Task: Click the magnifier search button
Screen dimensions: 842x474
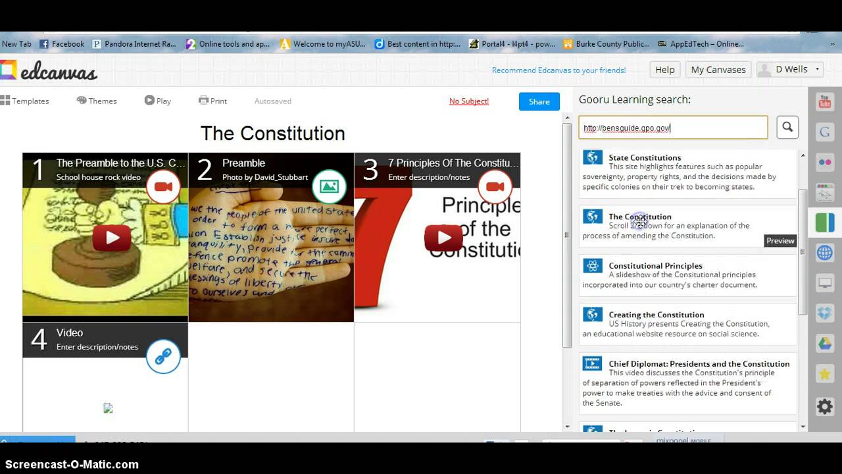Action: coord(787,127)
